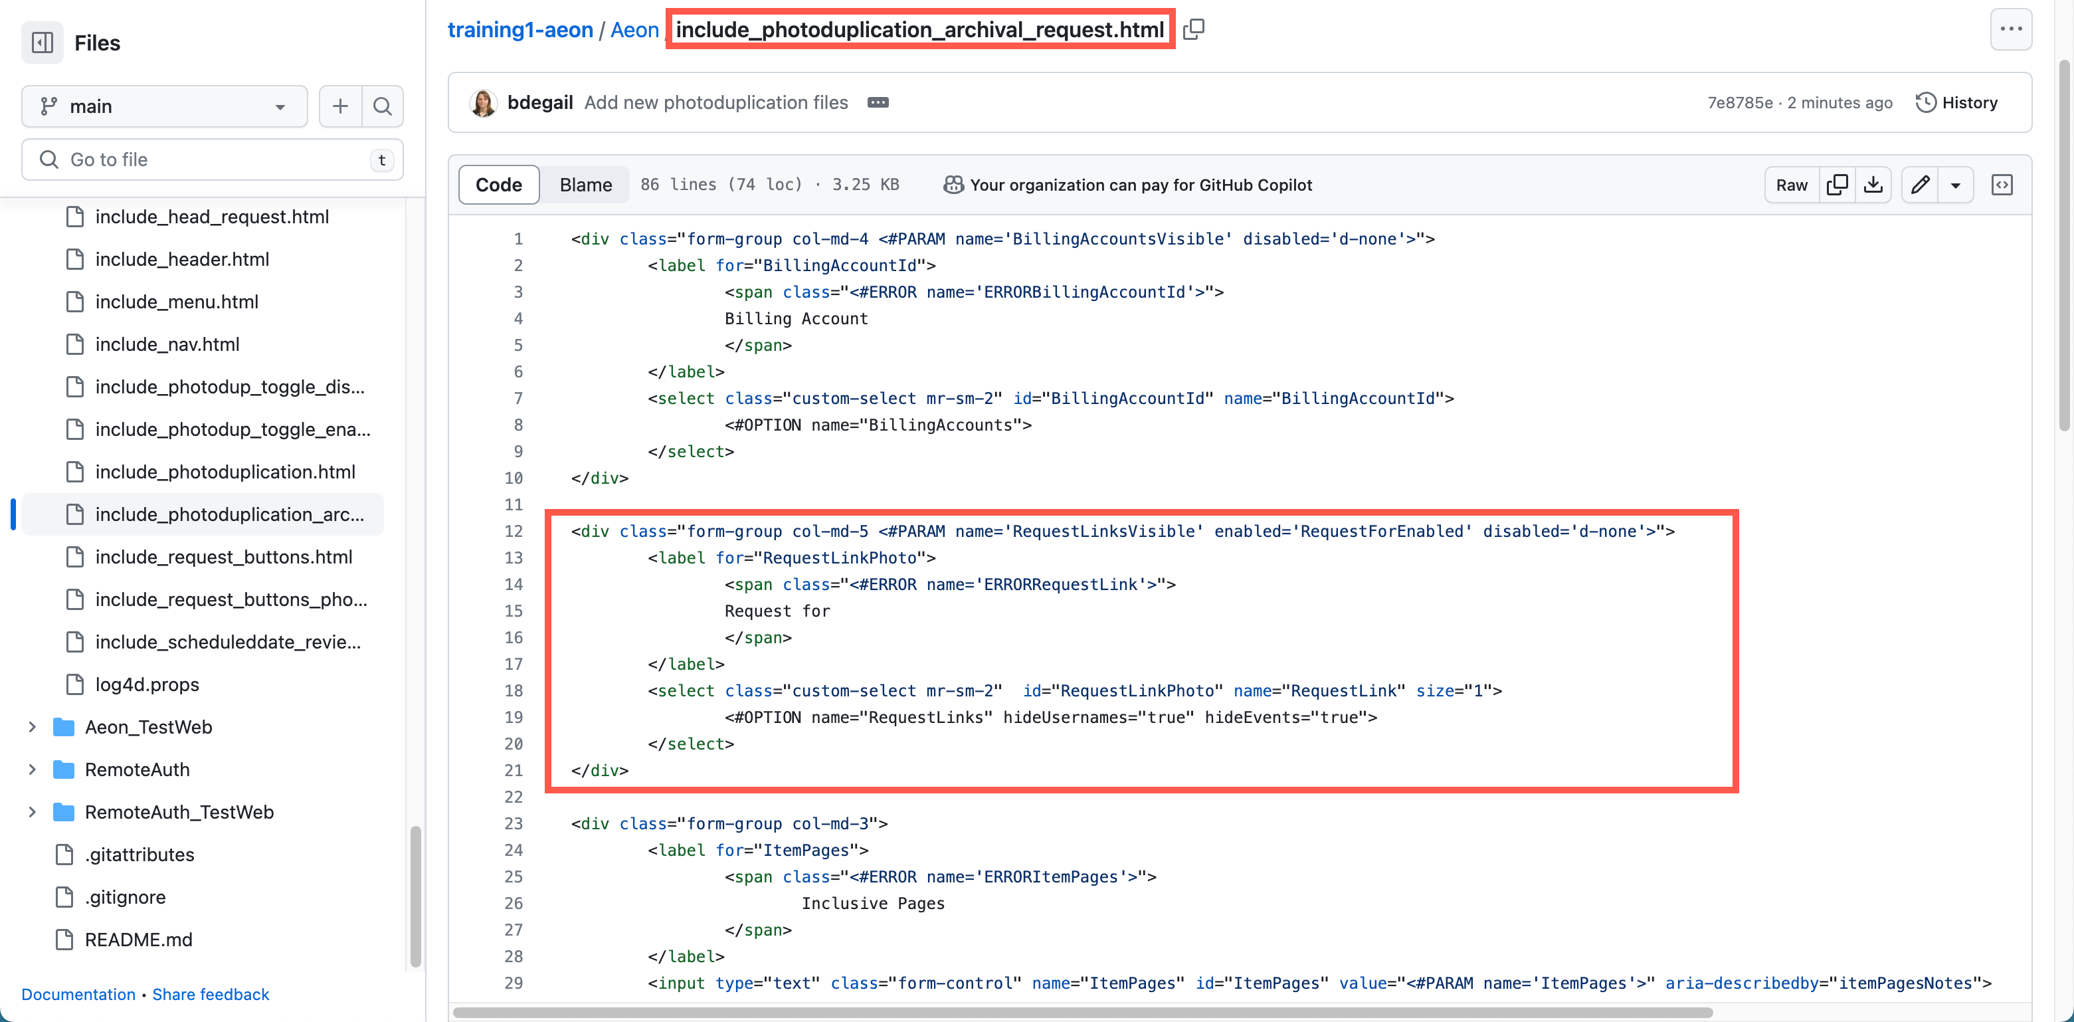This screenshot has height=1022, width=2074.
Task: Collapse the Files sidebar panel
Action: (x=42, y=42)
